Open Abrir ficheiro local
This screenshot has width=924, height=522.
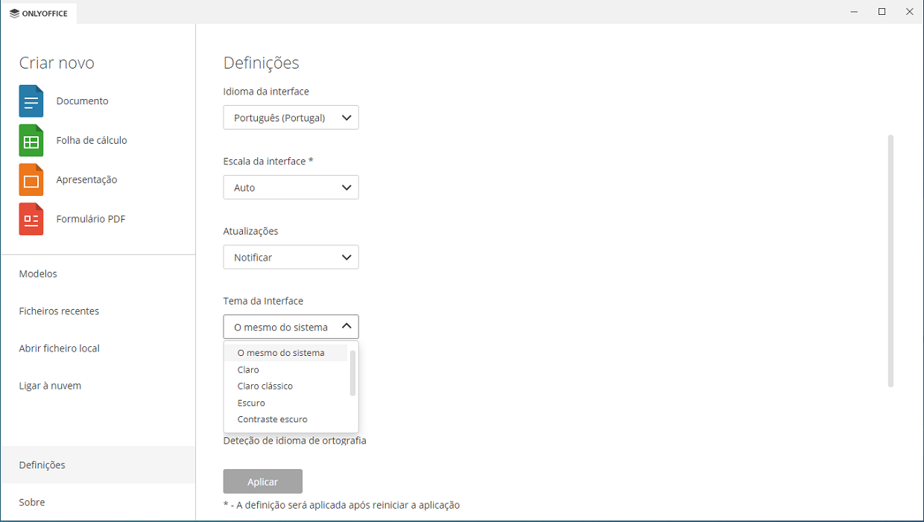pos(98,348)
